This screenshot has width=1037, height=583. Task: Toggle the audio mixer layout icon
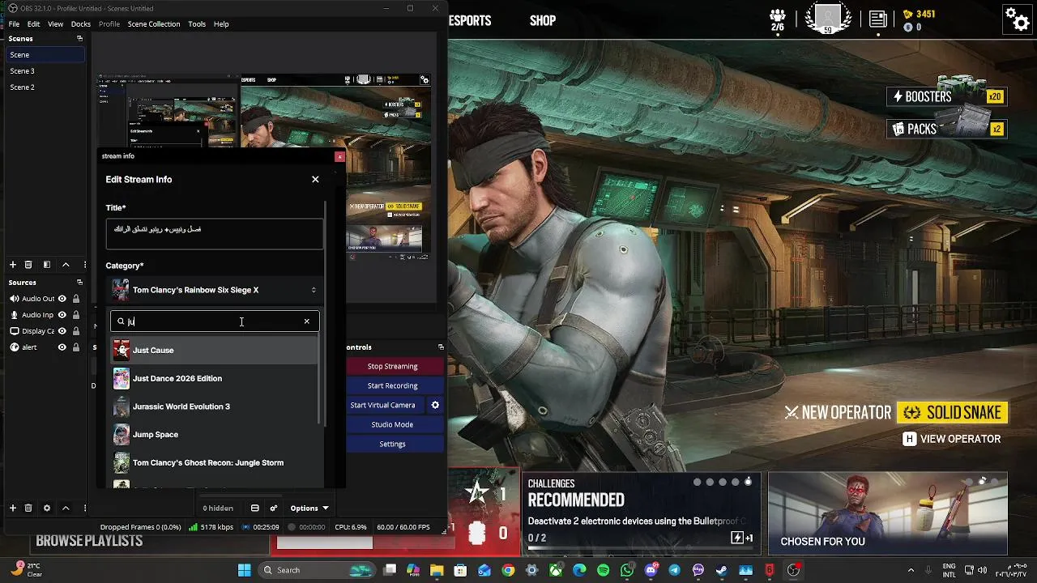tap(254, 509)
